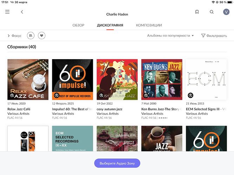Click Qobuz badge on Impulse! 60 cover dated 12 Февраль 2021
234x175 pixels.
tap(57, 95)
